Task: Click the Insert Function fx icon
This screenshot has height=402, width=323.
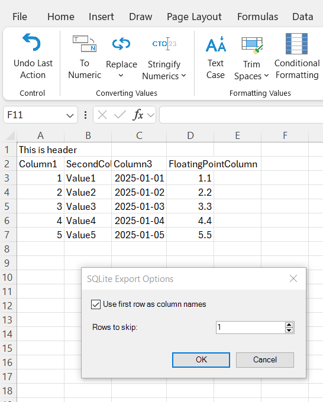Action: (138, 115)
